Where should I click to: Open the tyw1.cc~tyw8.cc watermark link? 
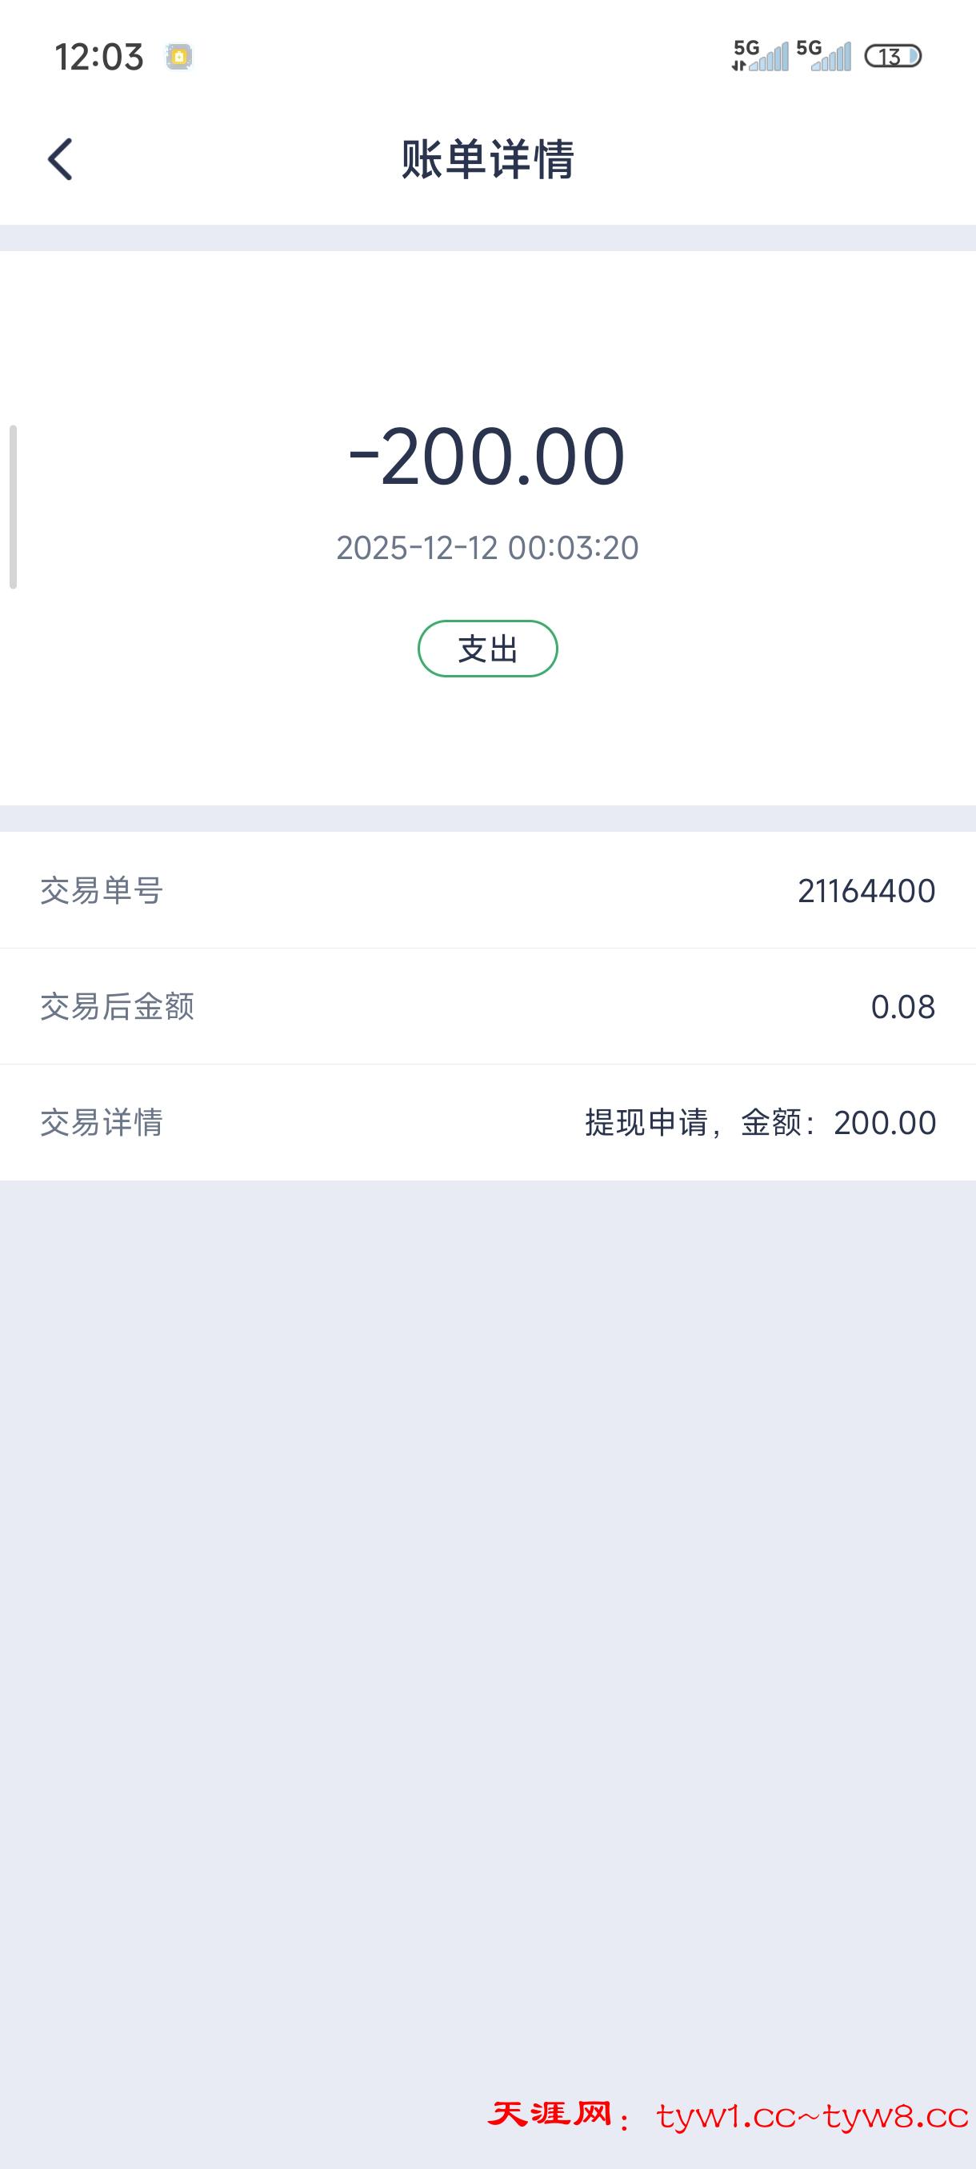[812, 2116]
